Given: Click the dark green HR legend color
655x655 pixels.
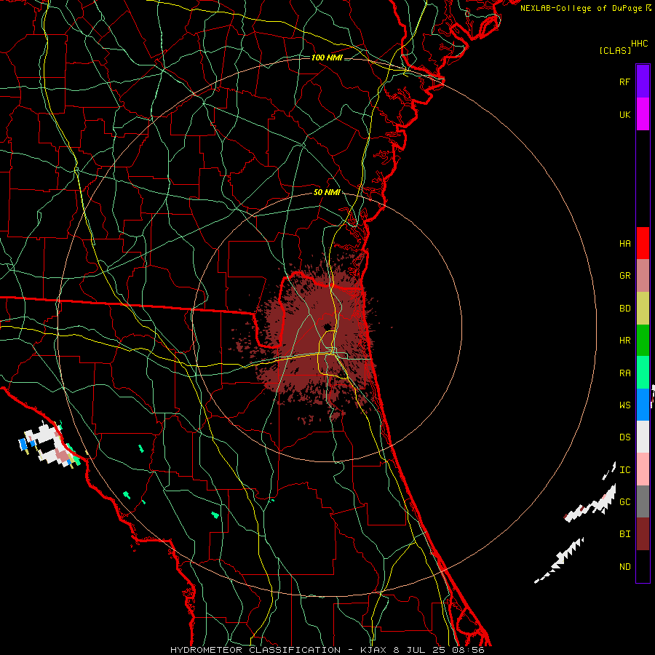Looking at the screenshot, I should point(643,341).
